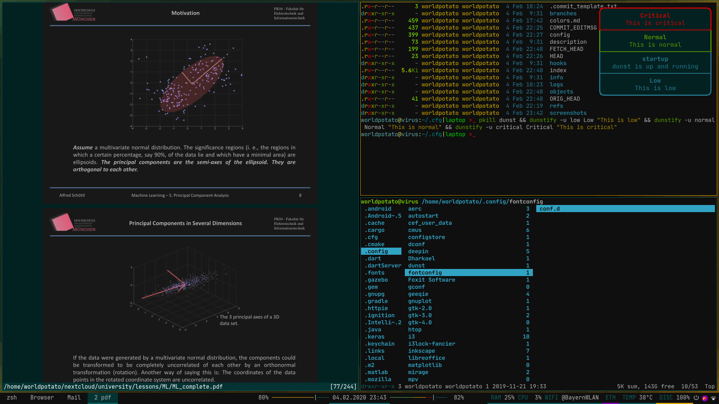Switch to the Browser workspace
Viewport: 719px width, 404px height.
(x=42, y=398)
